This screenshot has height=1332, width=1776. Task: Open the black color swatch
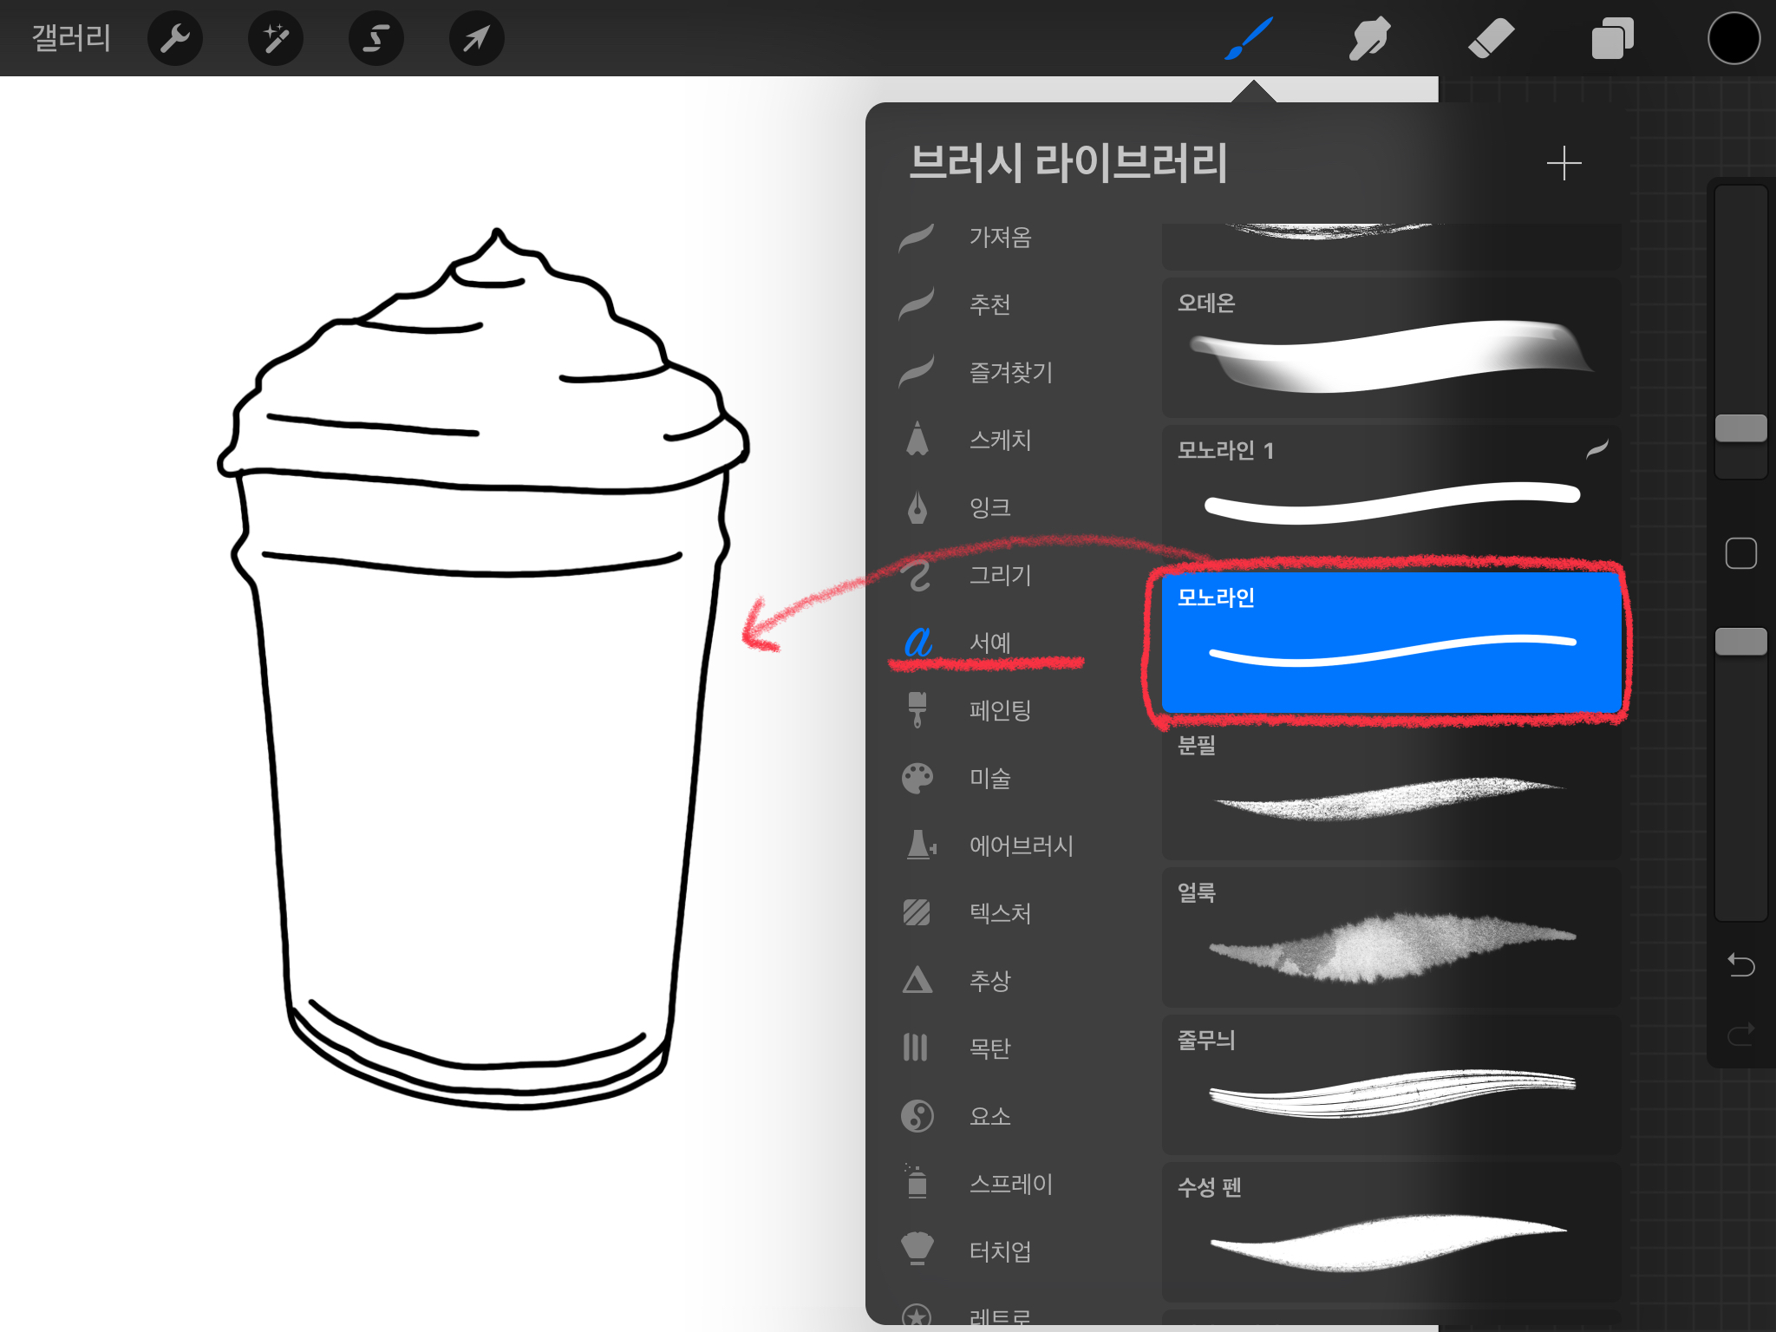(1733, 38)
